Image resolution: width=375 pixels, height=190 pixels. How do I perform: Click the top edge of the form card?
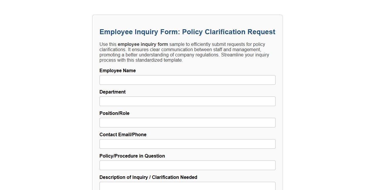tap(187, 15)
